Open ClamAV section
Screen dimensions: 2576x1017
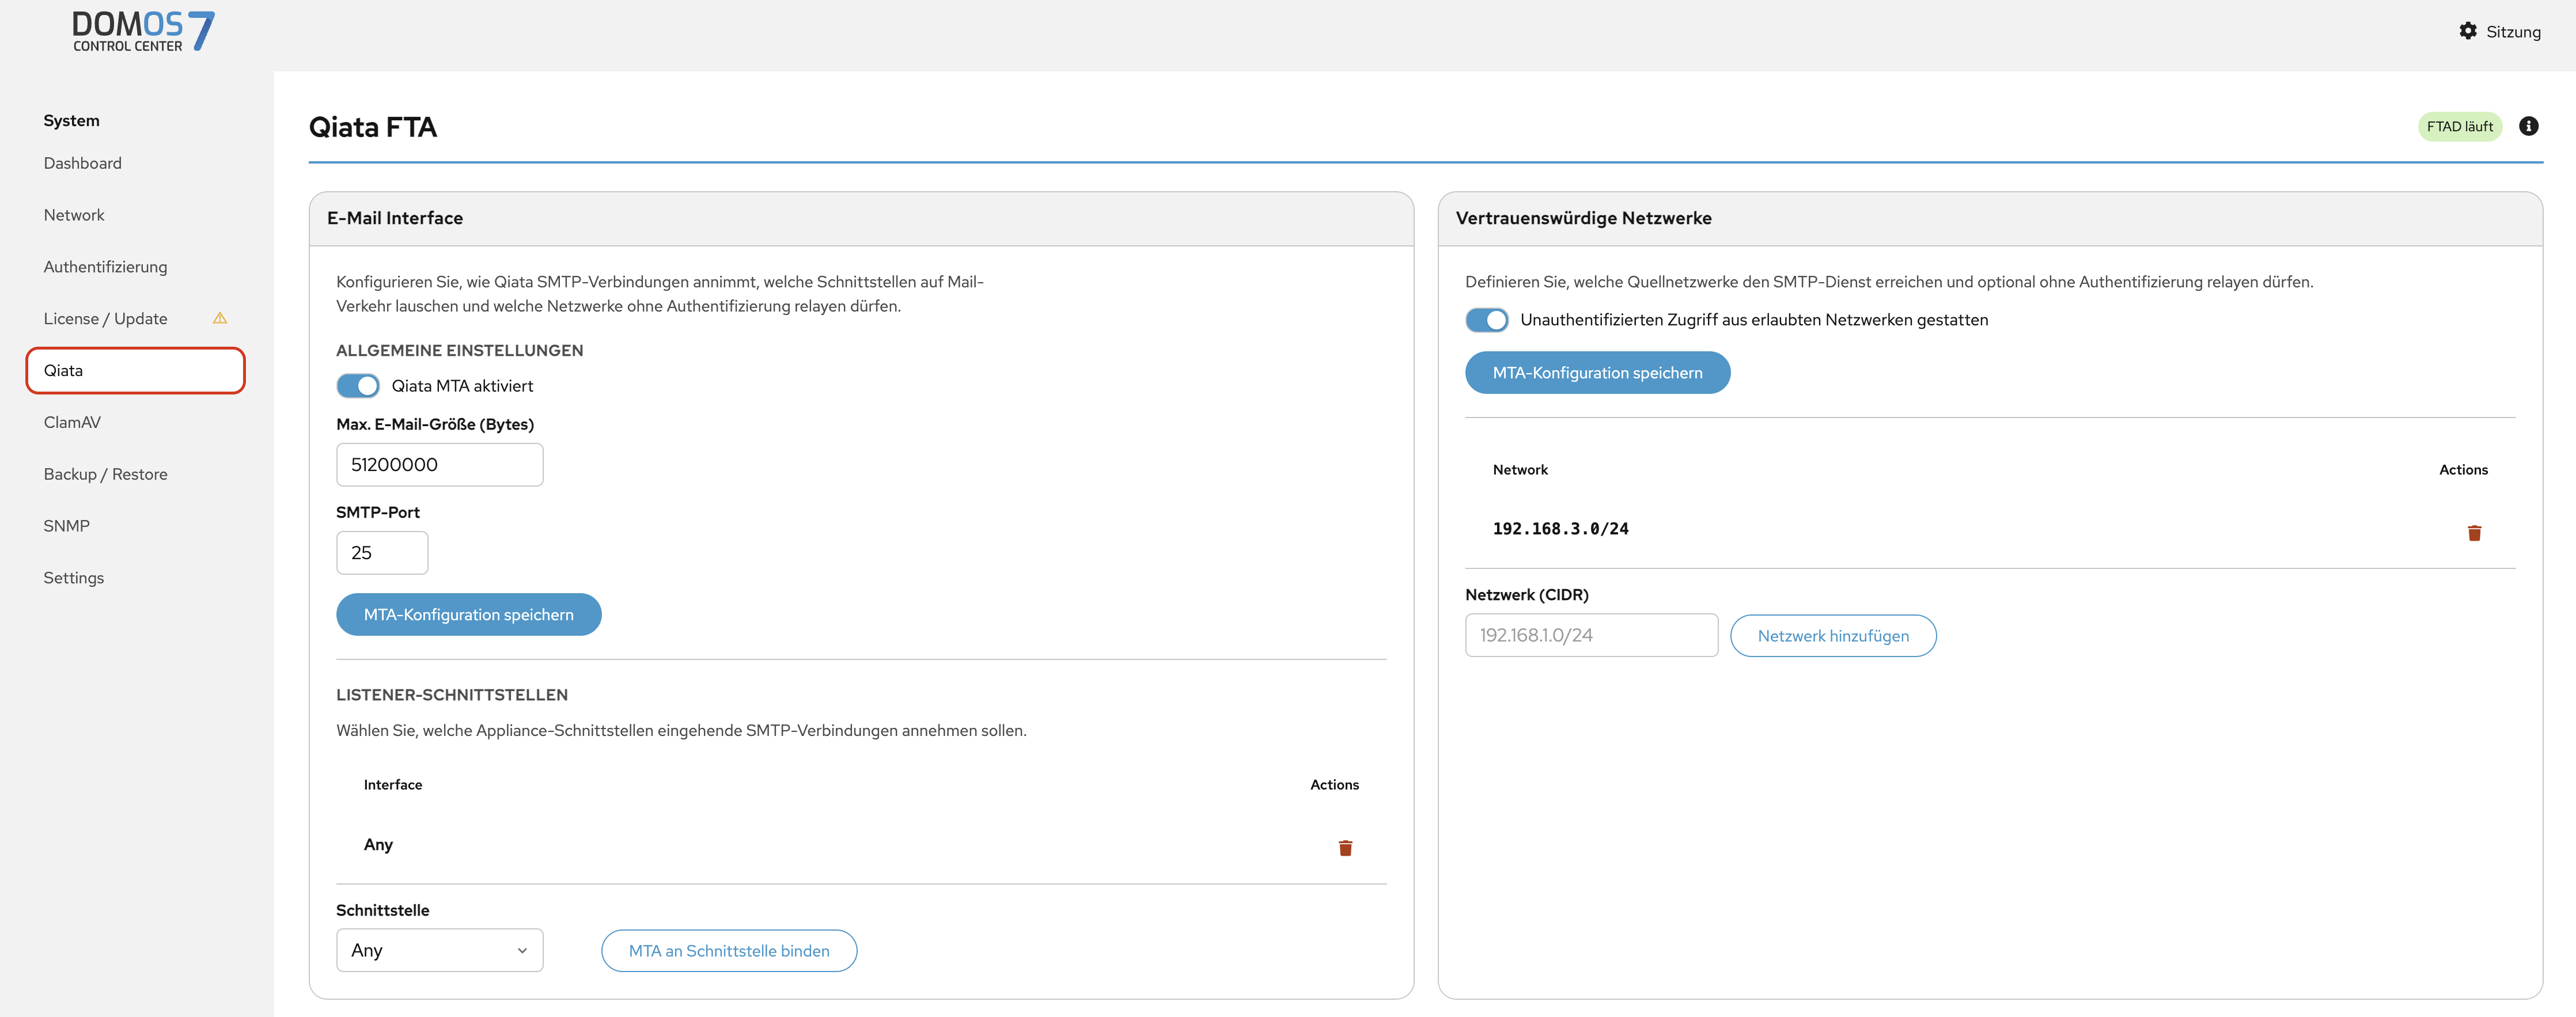coord(72,422)
